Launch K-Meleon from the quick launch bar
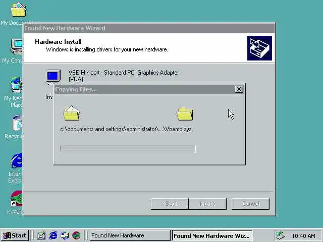 [x=76, y=235]
